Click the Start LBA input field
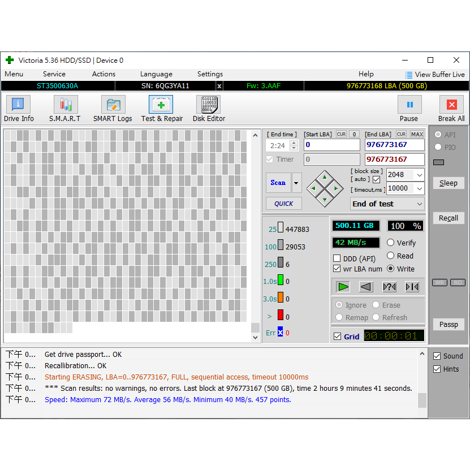 tap(332, 145)
